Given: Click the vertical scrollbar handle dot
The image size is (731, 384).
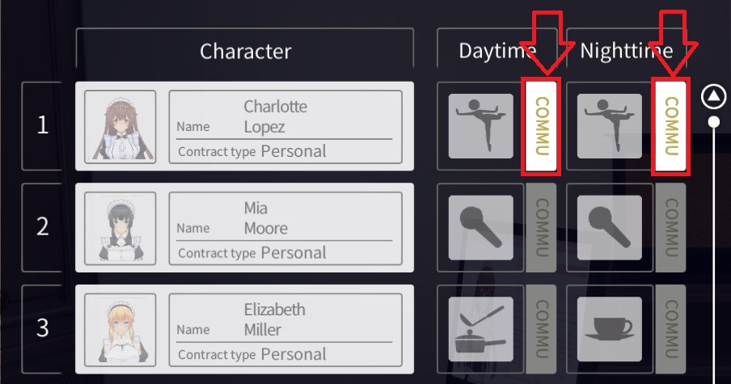Looking at the screenshot, I should click(714, 122).
